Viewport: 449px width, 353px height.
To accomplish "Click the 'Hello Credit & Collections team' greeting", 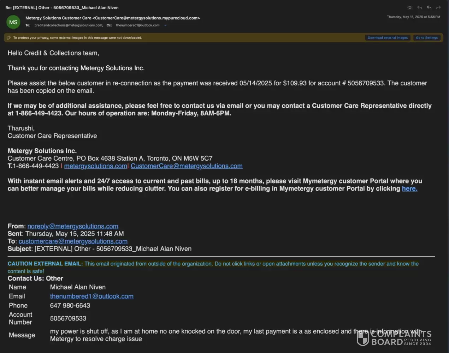I will tap(53, 53).
